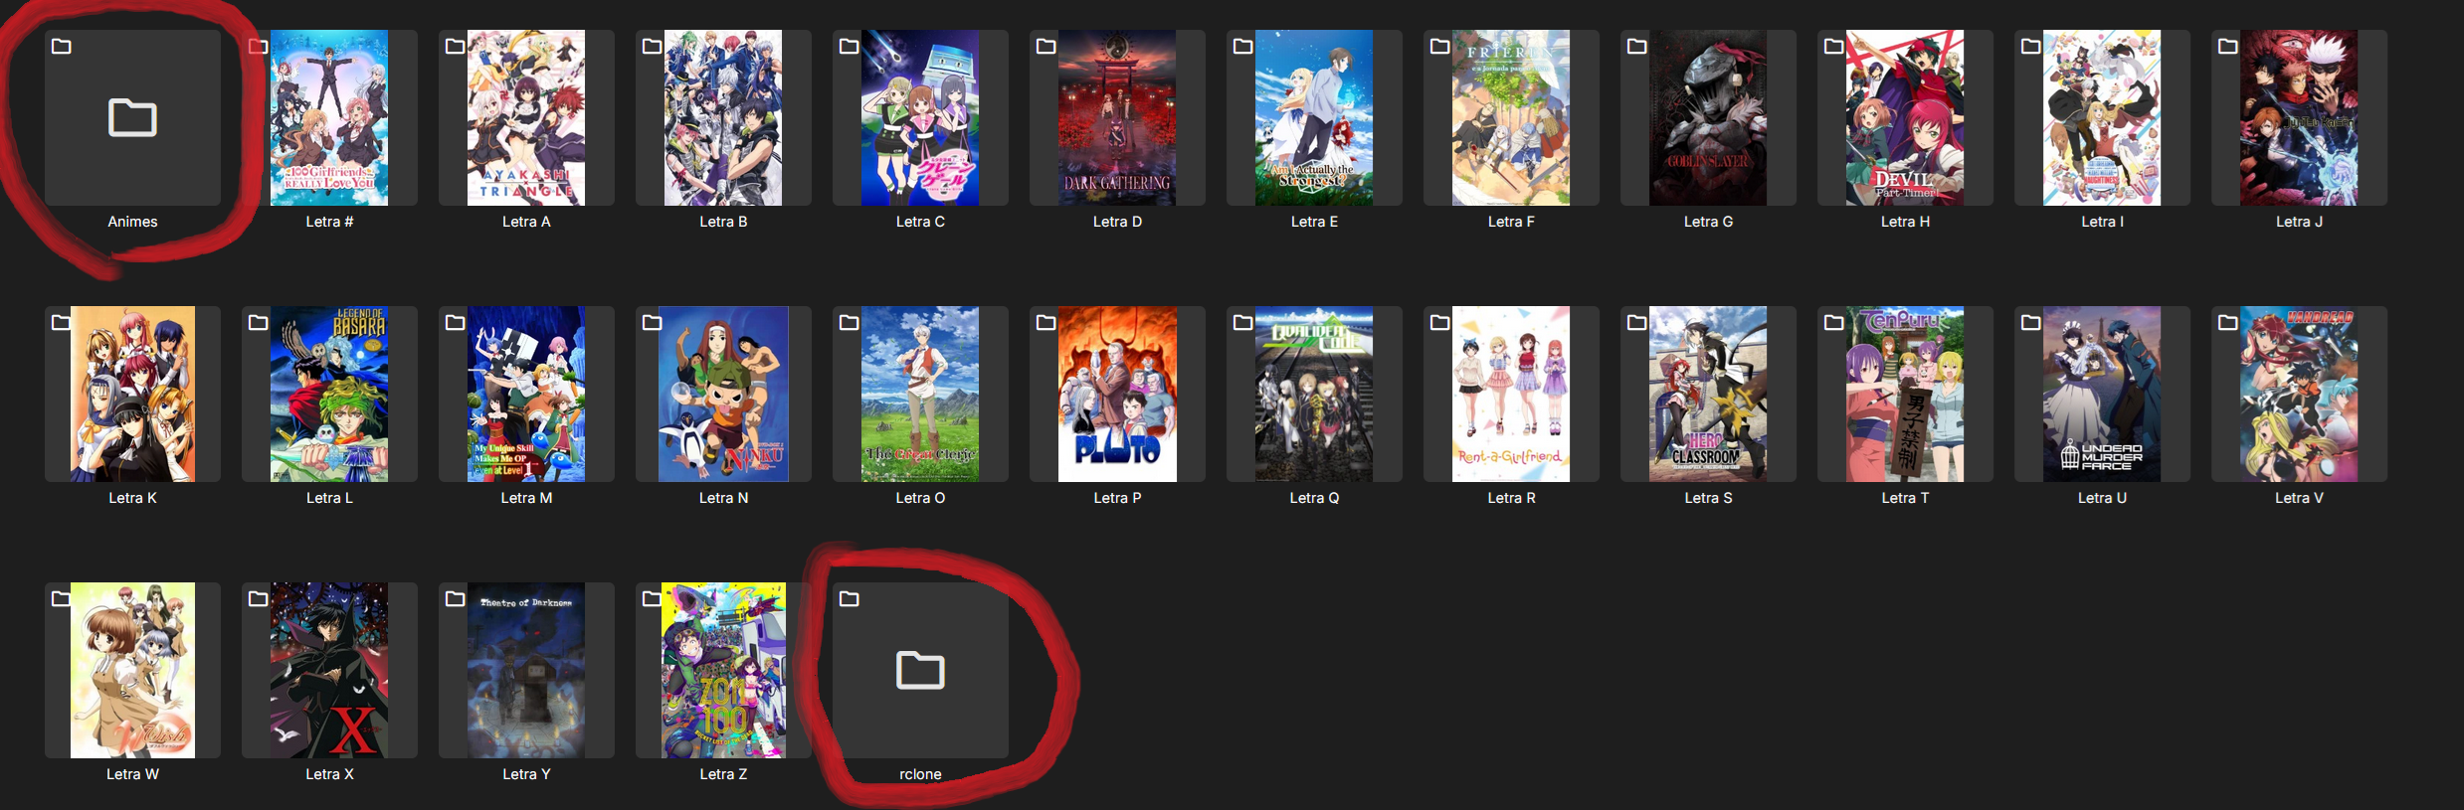Click the folder badge on Letra R card
The width and height of the screenshot is (2464, 810).
pos(1439,322)
